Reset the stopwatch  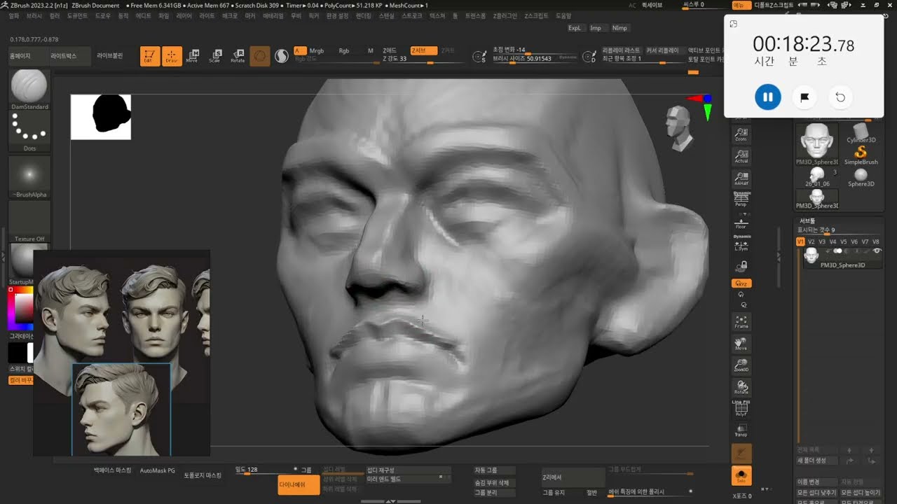[840, 97]
